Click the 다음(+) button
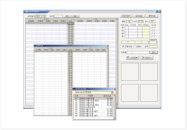Screen dimensions: 187x130 click(x=75, y=16)
